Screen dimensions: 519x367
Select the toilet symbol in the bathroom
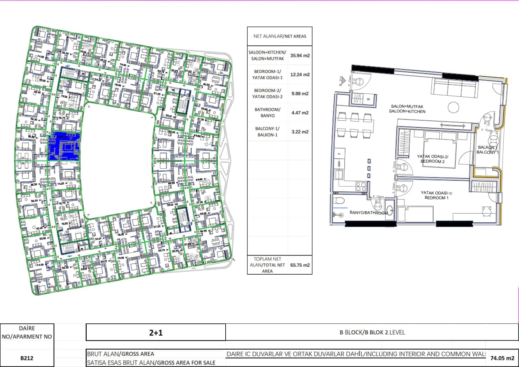click(339, 200)
